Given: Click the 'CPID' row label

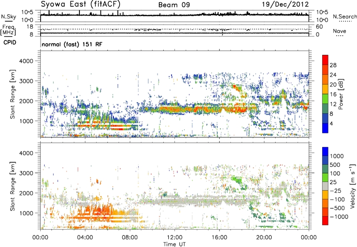Looking at the screenshot, I should pos(10,42).
